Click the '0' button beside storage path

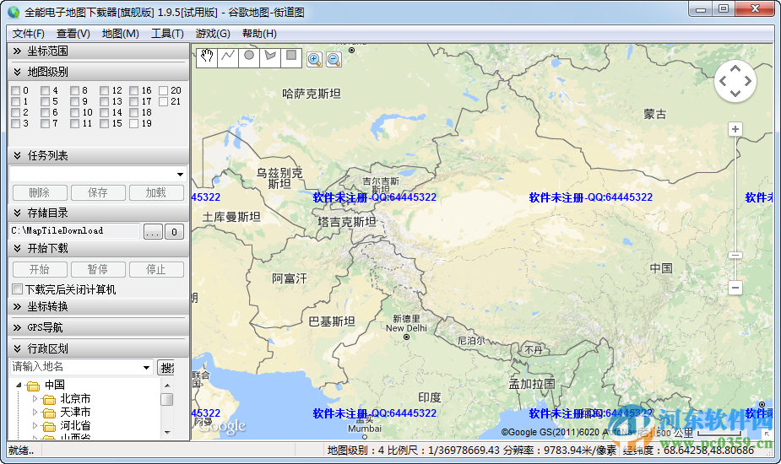(174, 231)
